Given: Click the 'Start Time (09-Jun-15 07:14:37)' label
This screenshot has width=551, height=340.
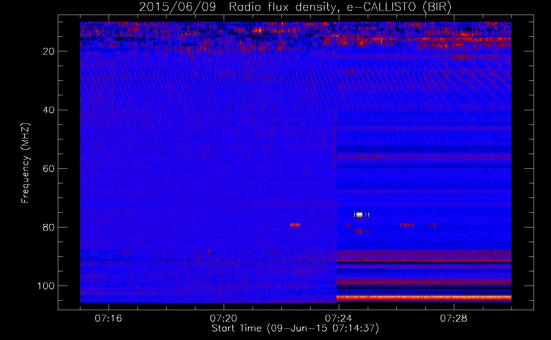Looking at the screenshot, I should (x=295, y=328).
